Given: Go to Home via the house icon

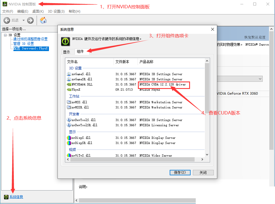Looking at the screenshot, I should tap(43, 20).
